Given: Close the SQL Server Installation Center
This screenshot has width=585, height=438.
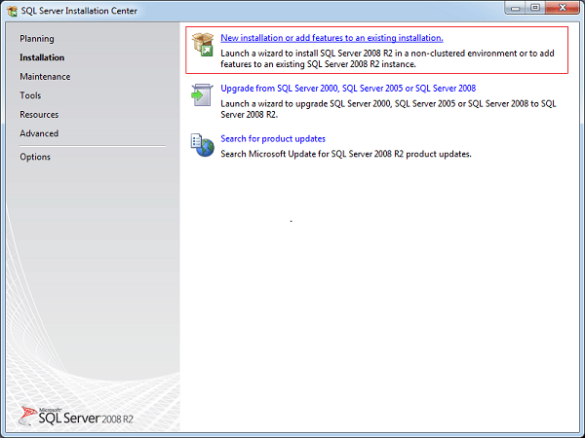Looking at the screenshot, I should [563, 8].
